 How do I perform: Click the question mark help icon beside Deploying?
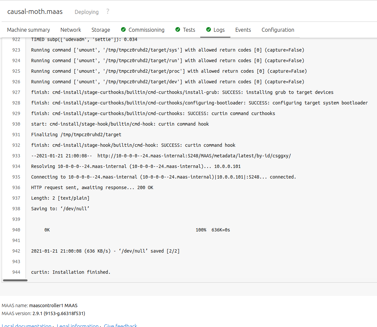pyautogui.click(x=108, y=12)
